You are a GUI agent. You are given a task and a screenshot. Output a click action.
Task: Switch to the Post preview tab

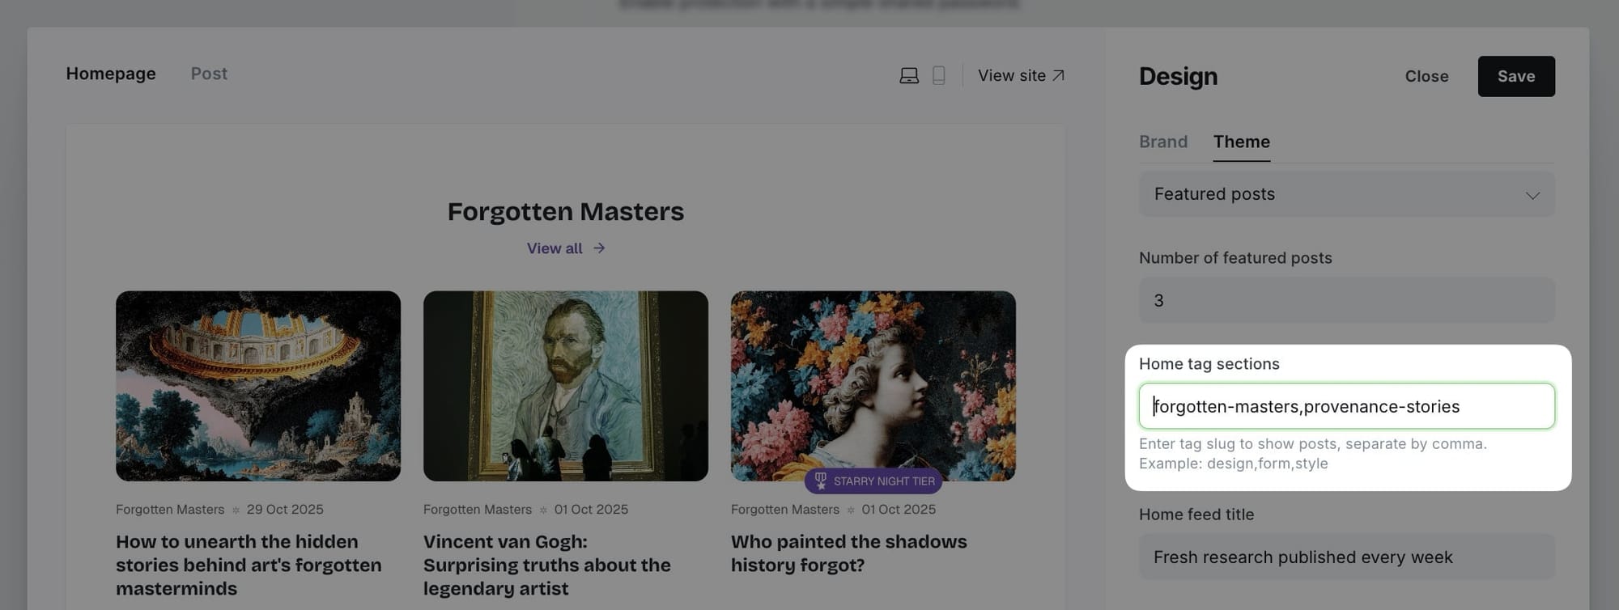click(x=209, y=74)
